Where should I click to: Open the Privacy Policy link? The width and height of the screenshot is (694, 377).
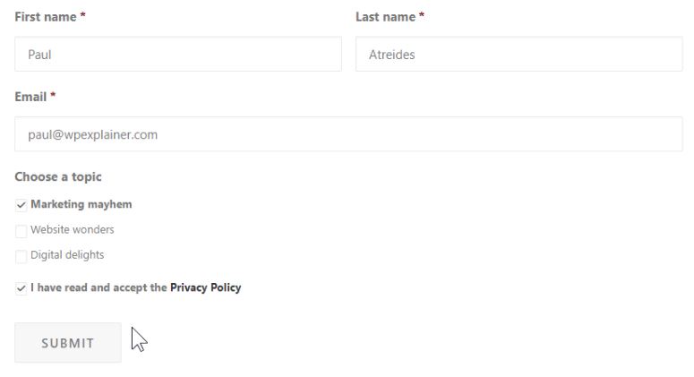pos(205,288)
